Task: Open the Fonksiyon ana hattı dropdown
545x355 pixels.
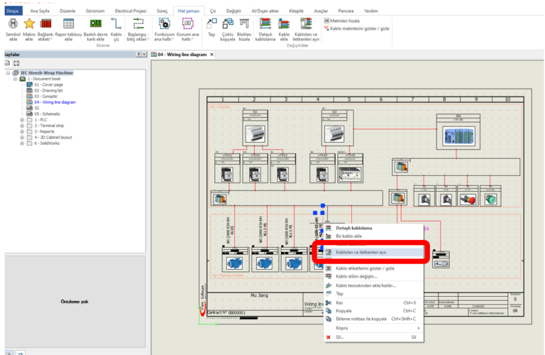Action: point(164,38)
